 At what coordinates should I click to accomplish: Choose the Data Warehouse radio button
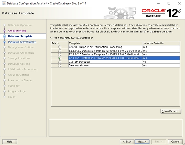59,65
